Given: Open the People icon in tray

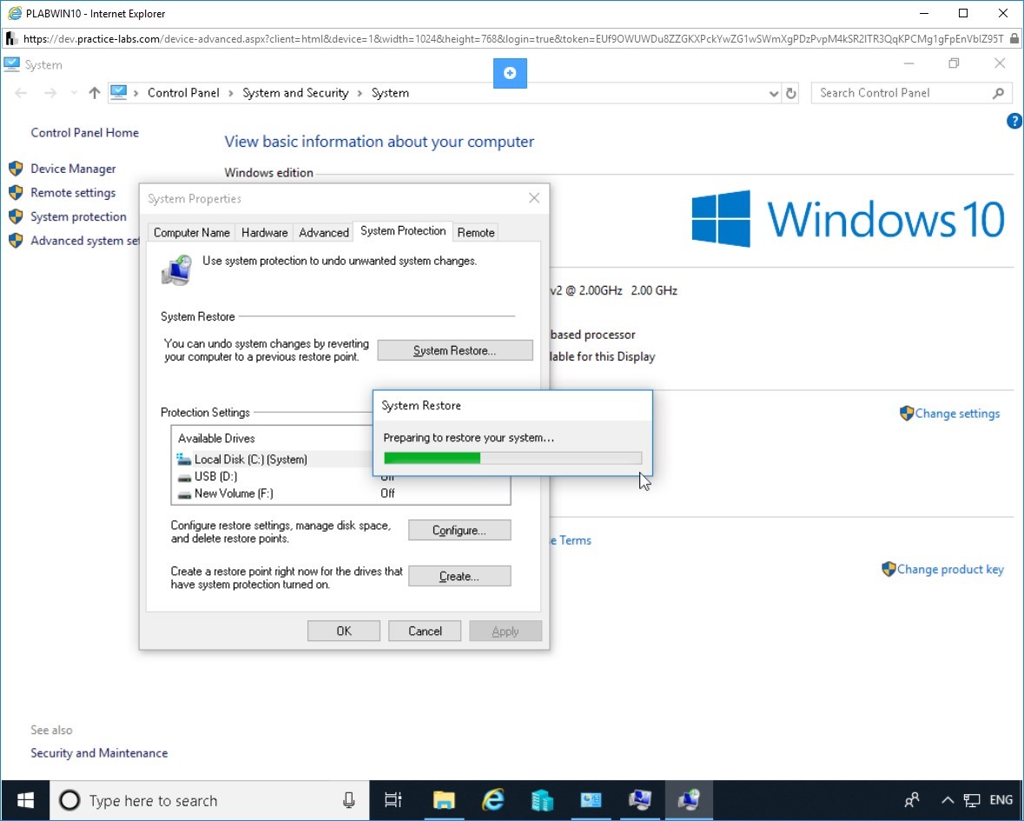Looking at the screenshot, I should click(x=912, y=800).
